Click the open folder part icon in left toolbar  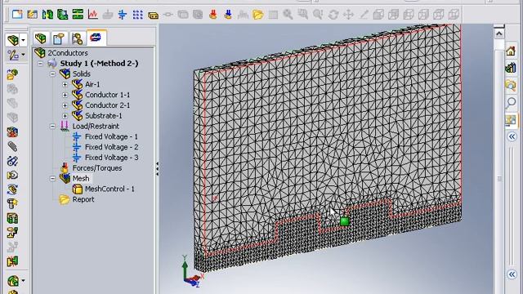[x=12, y=74]
